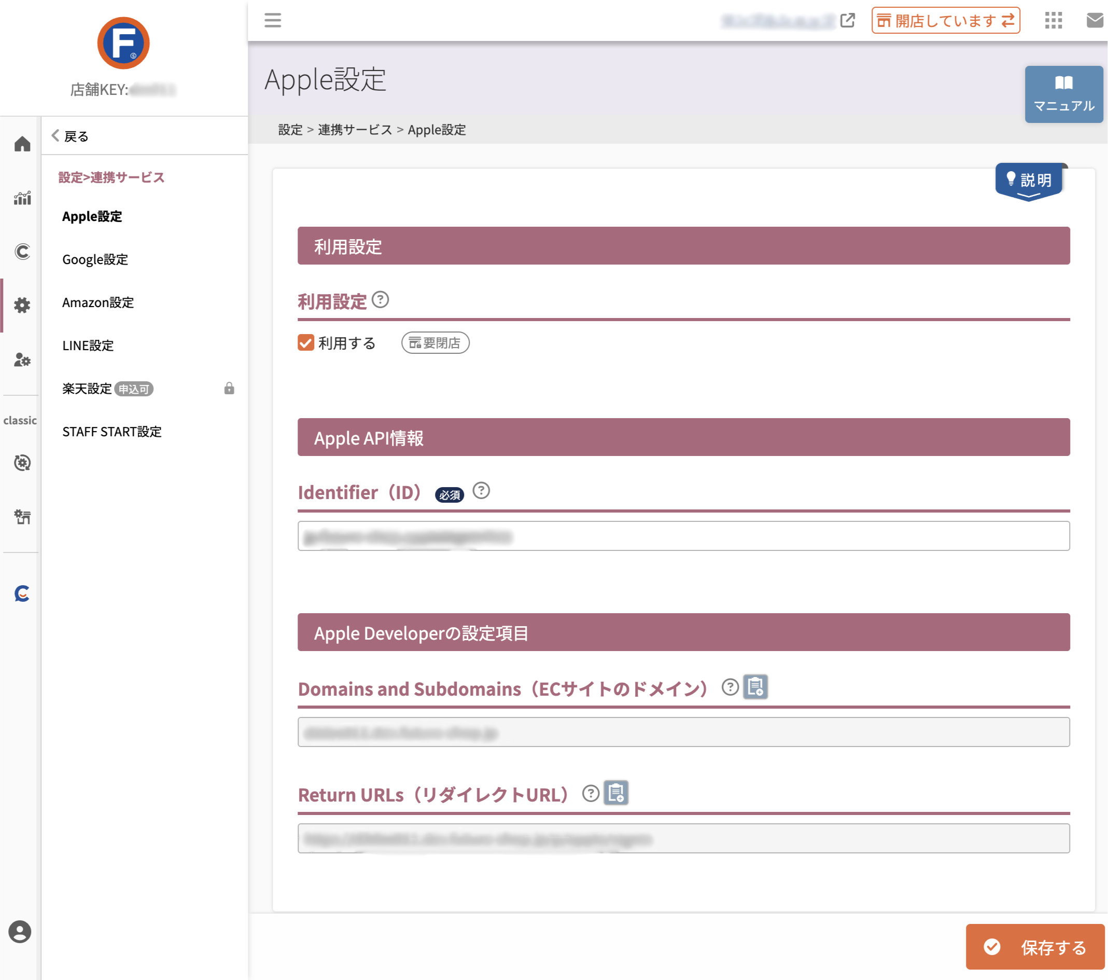Open help icon next to Return URLs

coord(591,793)
